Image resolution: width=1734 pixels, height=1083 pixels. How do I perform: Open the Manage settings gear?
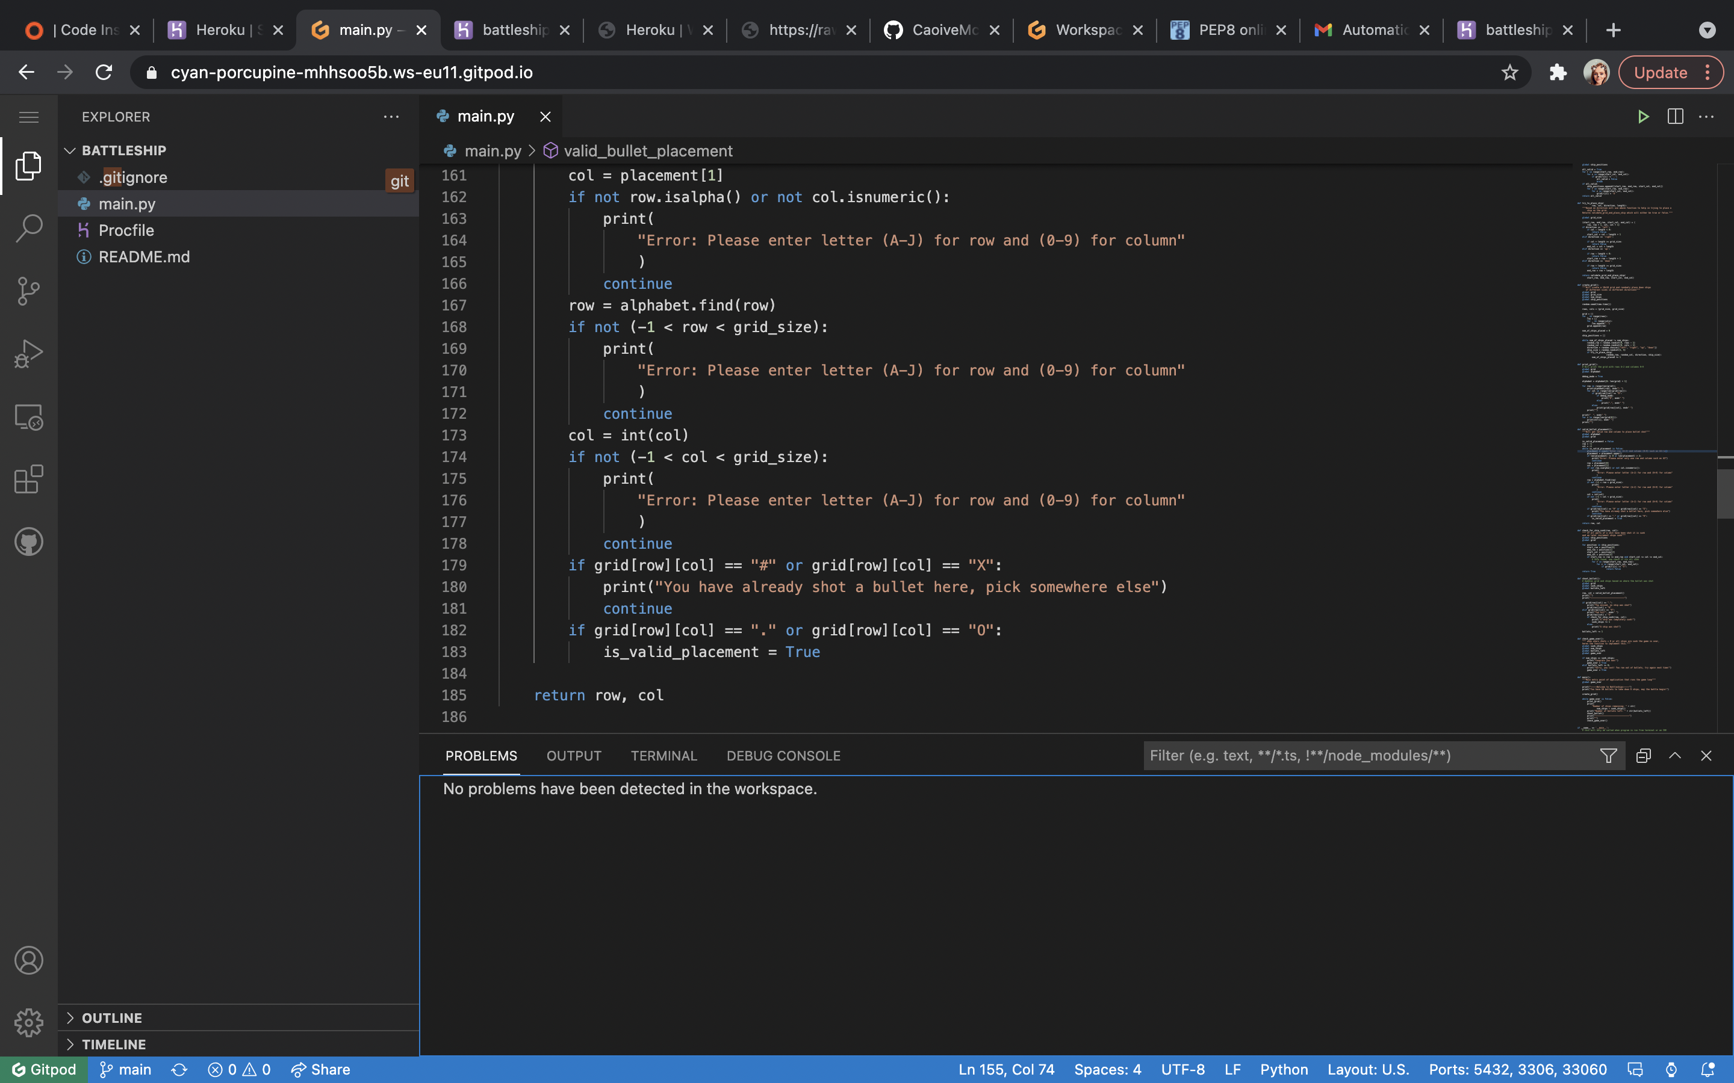pos(29,1022)
